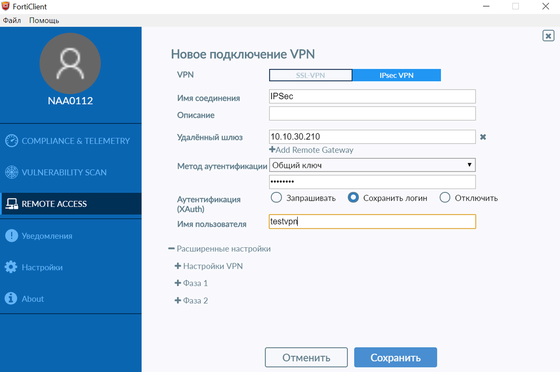Screen dimensions: 560x372
Task: Click Add Remote Gateway
Action: click(311, 150)
